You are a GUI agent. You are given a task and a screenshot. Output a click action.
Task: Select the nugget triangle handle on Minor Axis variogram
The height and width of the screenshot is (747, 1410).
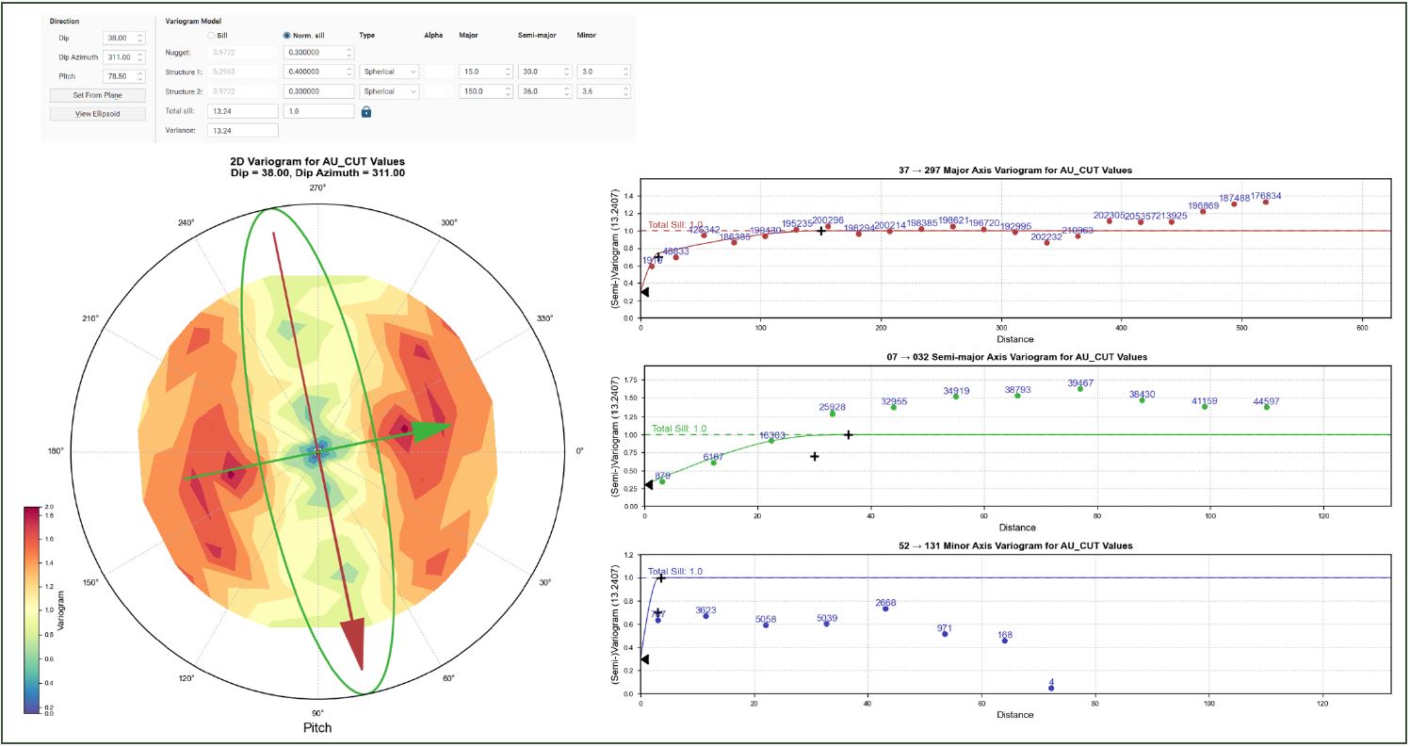pyautogui.click(x=644, y=659)
